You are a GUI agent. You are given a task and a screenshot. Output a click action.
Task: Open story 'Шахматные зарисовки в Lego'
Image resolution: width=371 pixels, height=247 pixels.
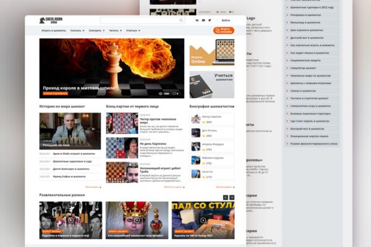pos(72,161)
